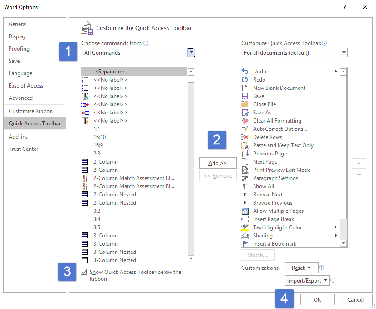The height and width of the screenshot is (309, 376).
Task: Click the info icon beside Customize Quick Access Toolbar
Action: 324,43
